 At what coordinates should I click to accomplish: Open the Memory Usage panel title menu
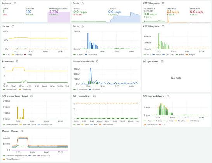[x=10, y=131]
